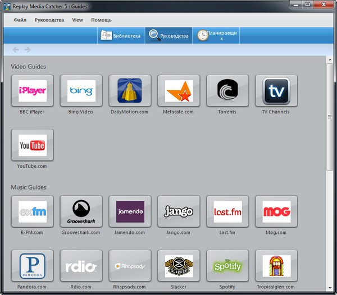Viewport: 337px width, 295px height.
Task: Switch to the Библиотека tab
Action: [120, 35]
